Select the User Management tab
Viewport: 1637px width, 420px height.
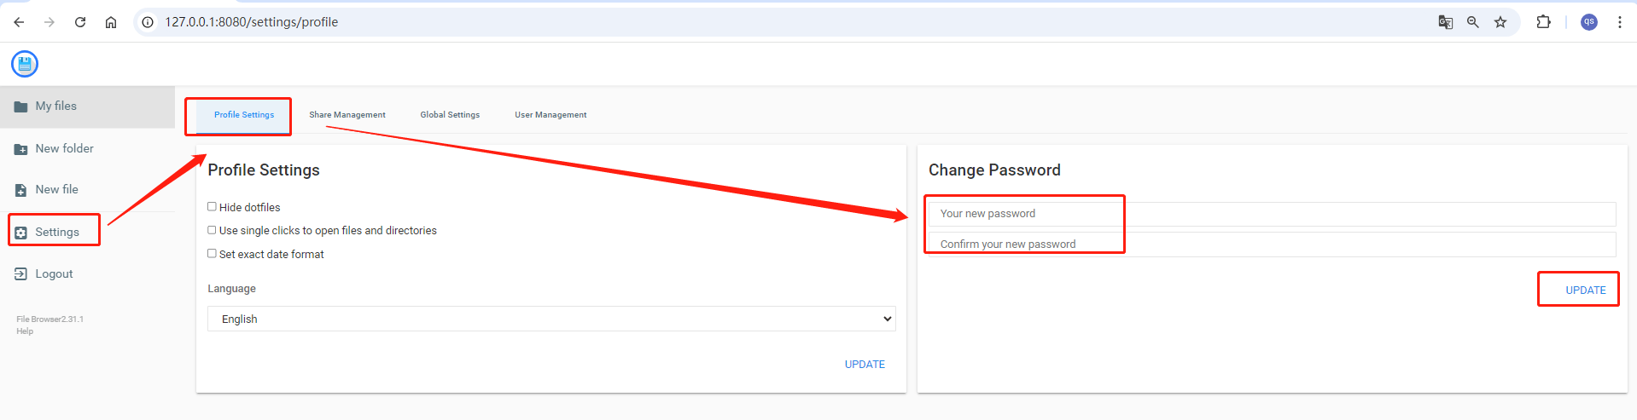[x=551, y=115]
